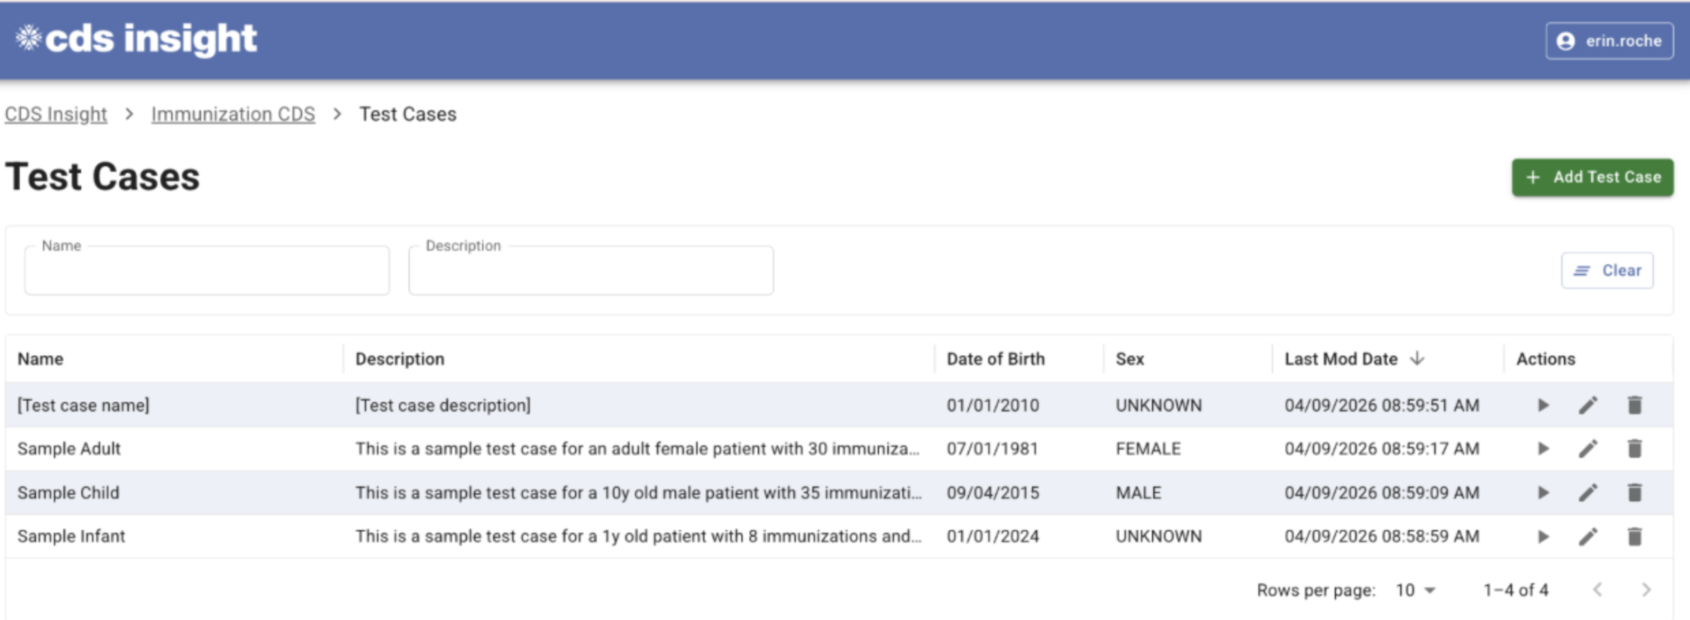Edit the Sample Child test case
Screen dimensions: 1690x620
1588,493
